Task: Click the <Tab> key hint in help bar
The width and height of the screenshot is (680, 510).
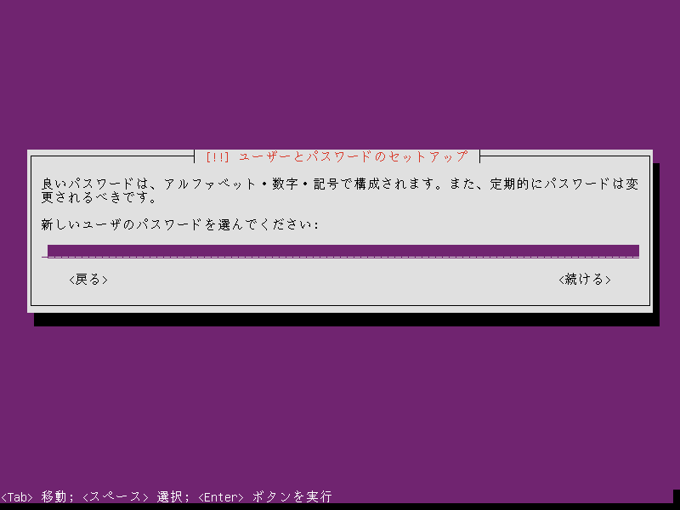Action: tap(17, 496)
